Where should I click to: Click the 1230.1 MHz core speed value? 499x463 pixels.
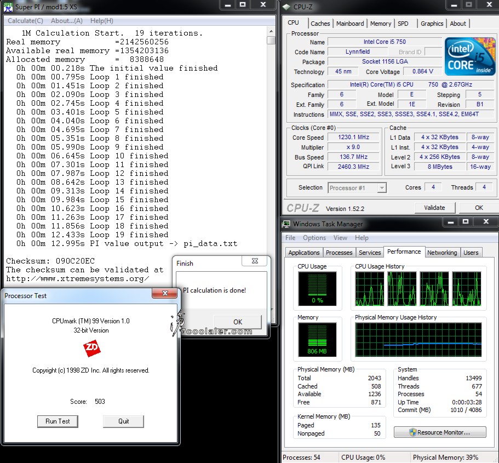[x=353, y=137]
